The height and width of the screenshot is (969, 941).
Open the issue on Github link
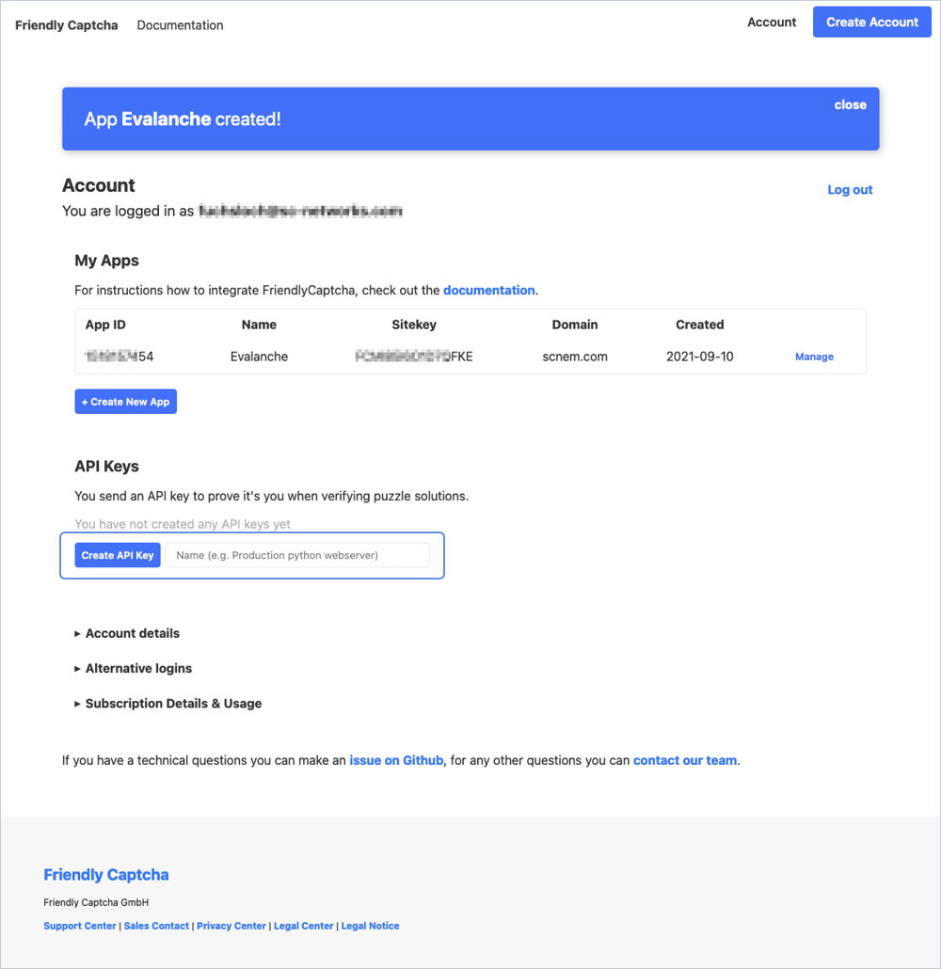coord(396,760)
